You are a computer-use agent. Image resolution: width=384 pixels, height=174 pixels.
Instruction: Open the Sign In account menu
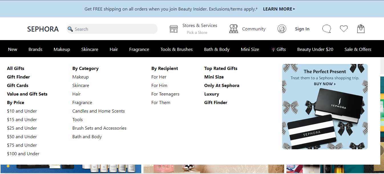302,29
